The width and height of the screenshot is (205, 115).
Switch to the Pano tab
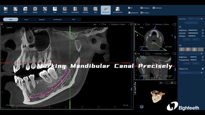click(26, 19)
